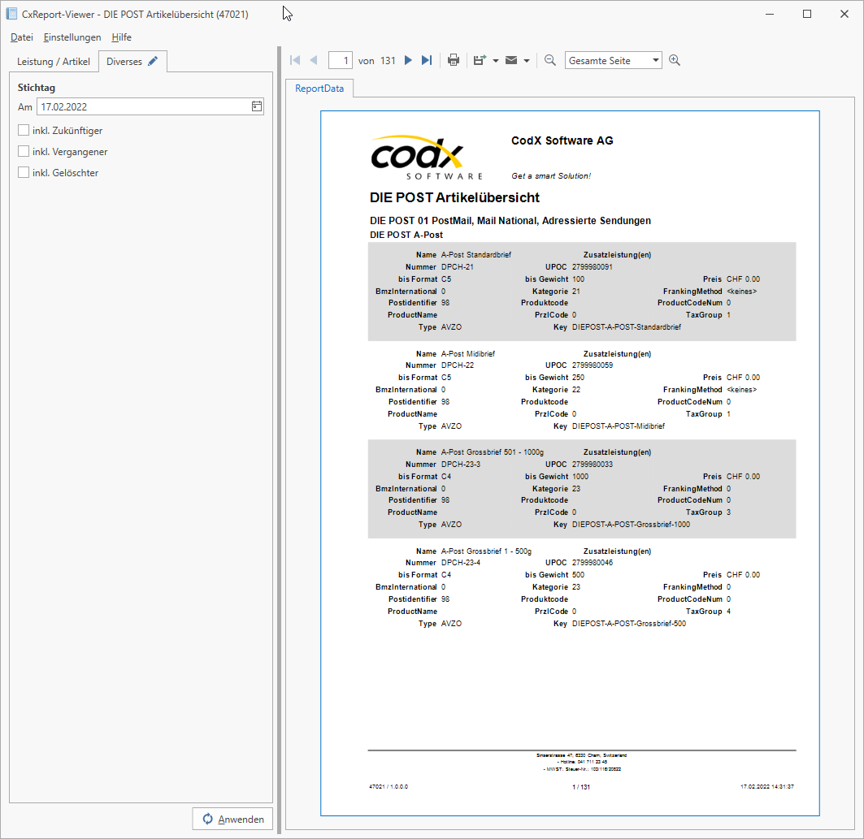This screenshot has width=864, height=839.
Task: Click the CxReport-Viewer app icon in title bar
Action: (11, 14)
